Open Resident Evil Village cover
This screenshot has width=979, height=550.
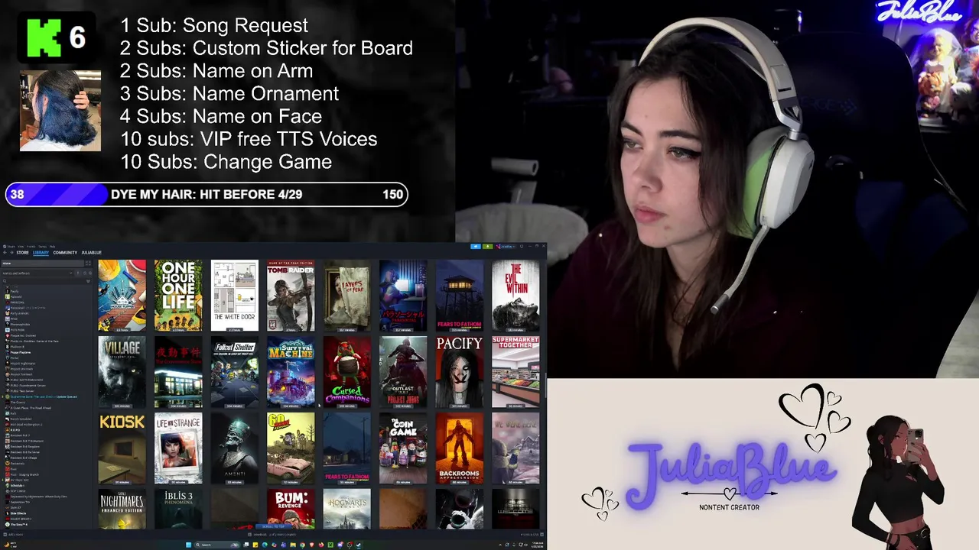122,372
